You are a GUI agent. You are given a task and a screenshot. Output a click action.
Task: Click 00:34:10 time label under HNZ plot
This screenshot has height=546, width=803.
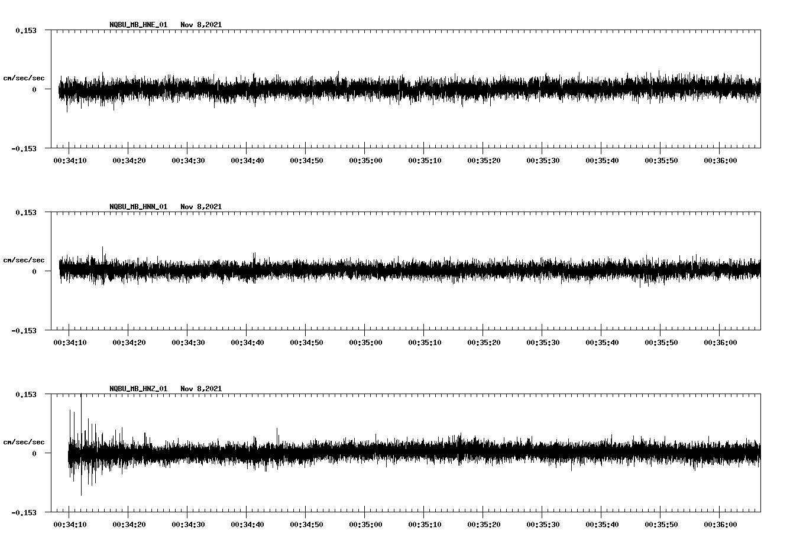70,525
